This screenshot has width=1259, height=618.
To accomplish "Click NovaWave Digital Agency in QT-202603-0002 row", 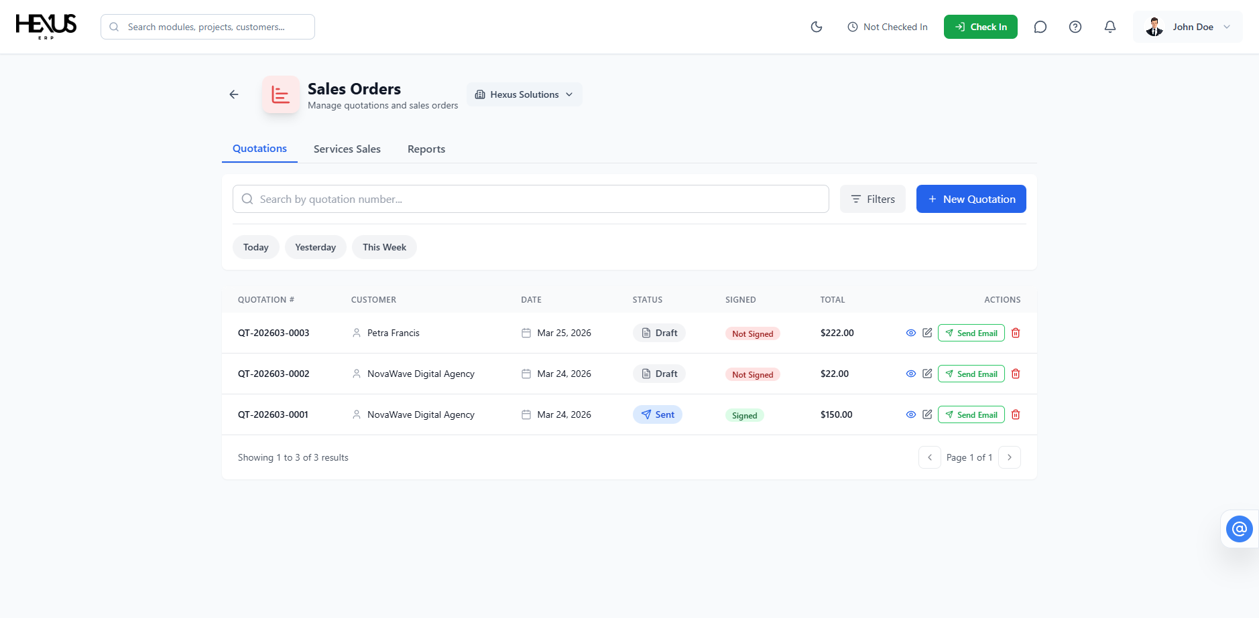I will tap(421, 374).
